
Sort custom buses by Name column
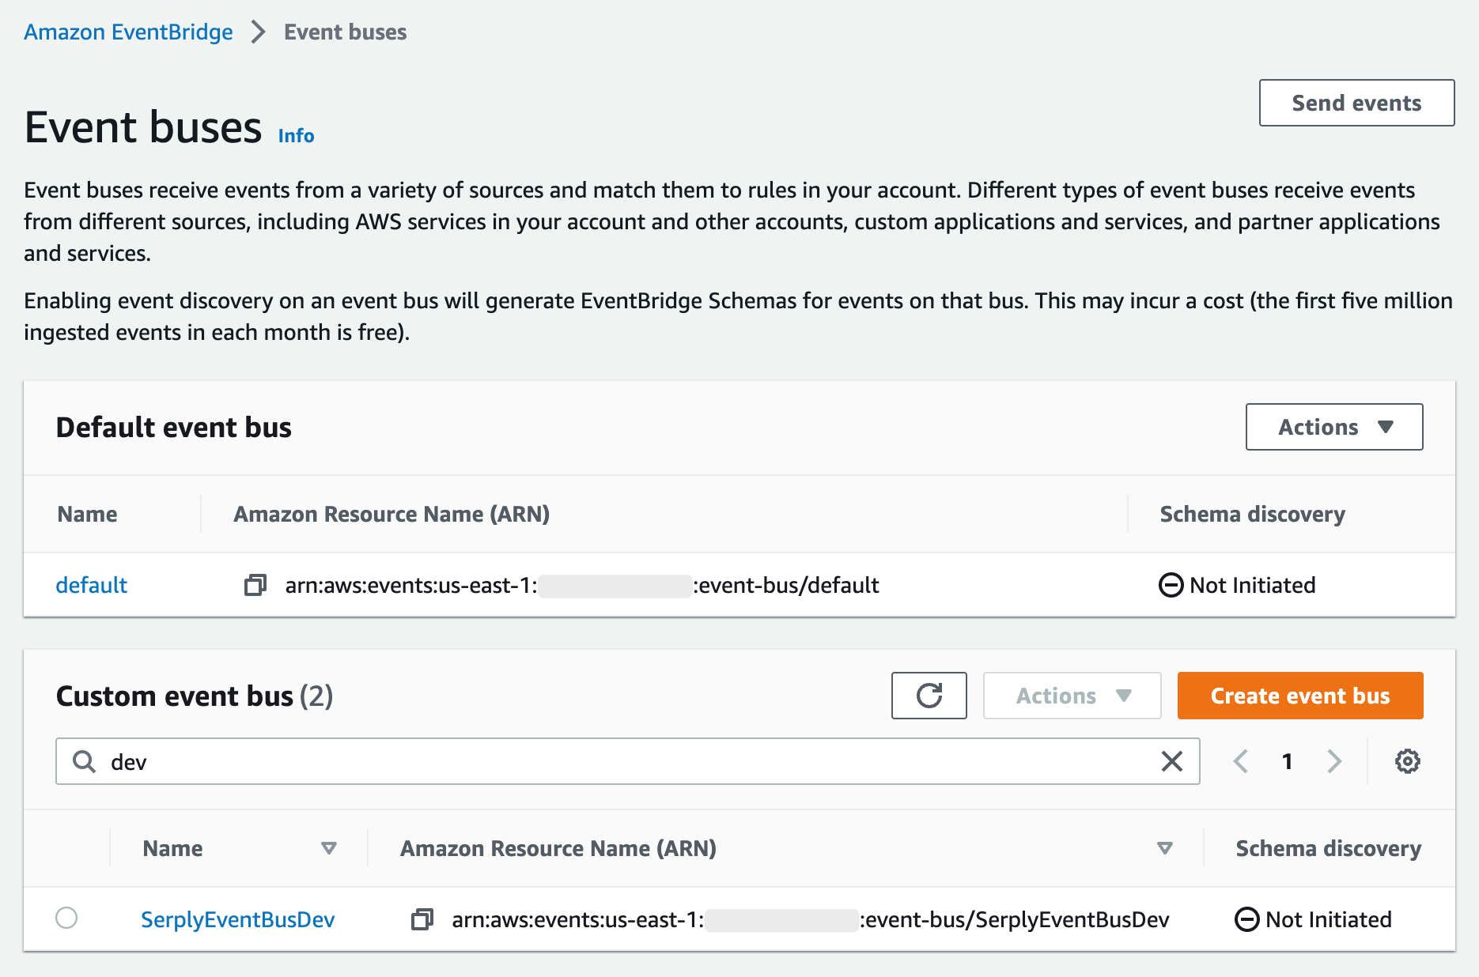(328, 848)
